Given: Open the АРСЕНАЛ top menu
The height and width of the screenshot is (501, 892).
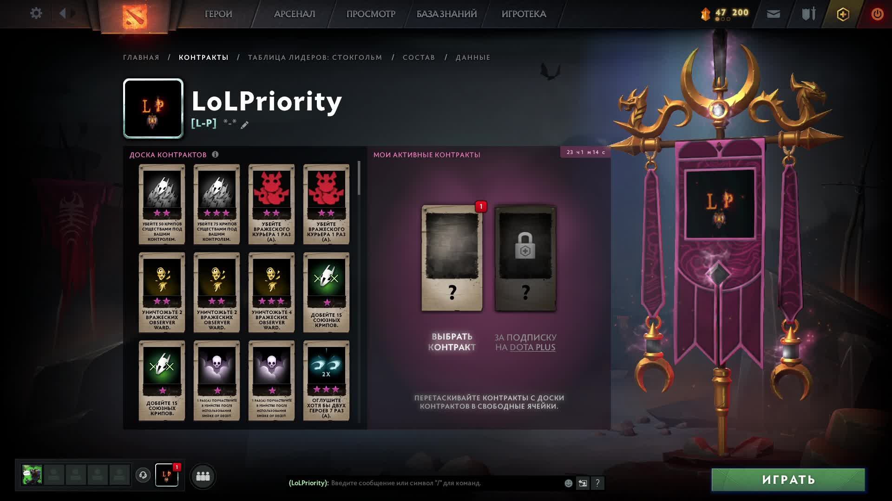Looking at the screenshot, I should click(x=295, y=14).
